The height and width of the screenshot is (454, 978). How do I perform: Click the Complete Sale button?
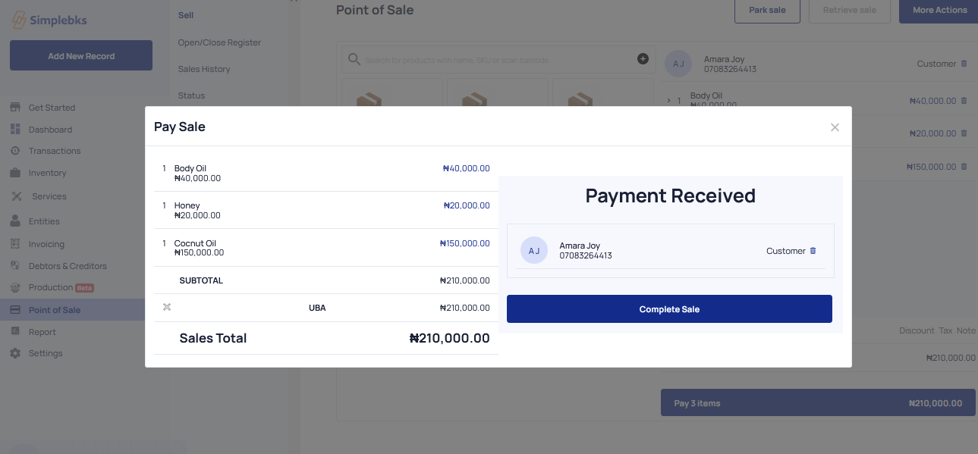tap(669, 309)
